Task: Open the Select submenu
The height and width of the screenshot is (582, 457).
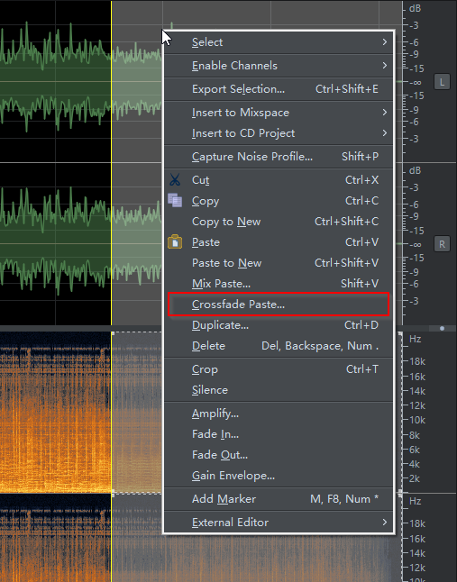Action: point(279,42)
